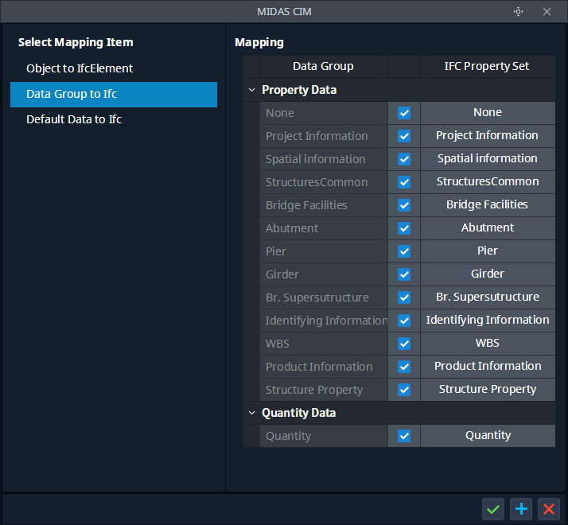The image size is (568, 525).
Task: Toggle the Spatial information checkbox
Action: coord(404,159)
